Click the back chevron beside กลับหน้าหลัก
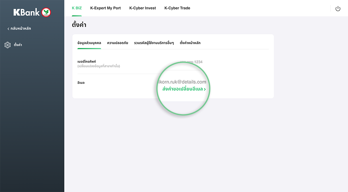The image size is (348, 192). click(8, 29)
